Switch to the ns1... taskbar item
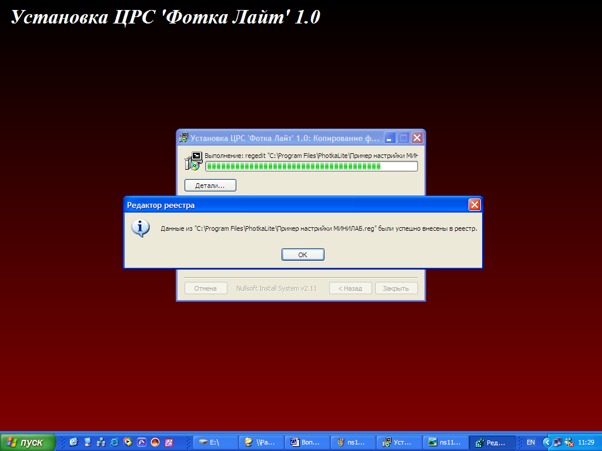Image resolution: width=602 pixels, height=451 pixels. [x=353, y=442]
